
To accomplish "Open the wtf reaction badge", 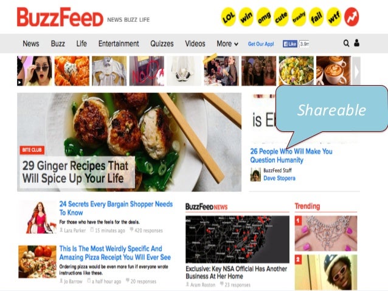I will pyautogui.click(x=334, y=17).
